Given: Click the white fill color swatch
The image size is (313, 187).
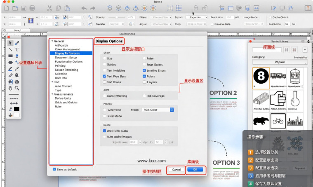Looking at the screenshot, I should [16, 115].
